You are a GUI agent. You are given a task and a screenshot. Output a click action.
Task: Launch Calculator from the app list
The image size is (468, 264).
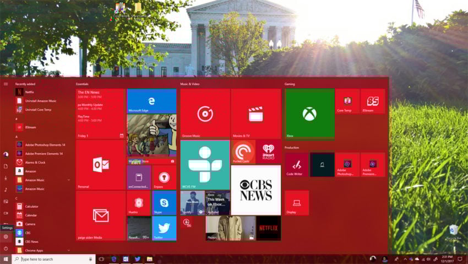pyautogui.click(x=43, y=206)
